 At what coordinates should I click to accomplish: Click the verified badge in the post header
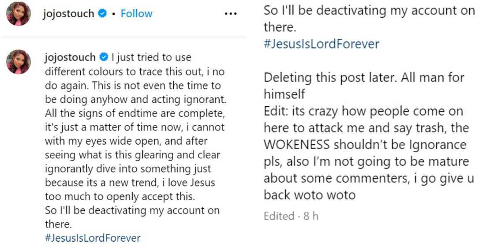[x=102, y=14]
